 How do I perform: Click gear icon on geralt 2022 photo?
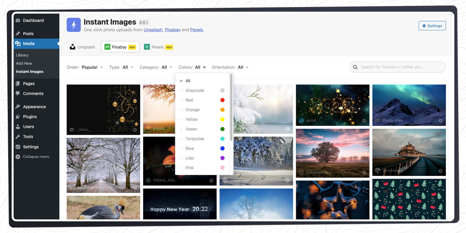point(364,121)
